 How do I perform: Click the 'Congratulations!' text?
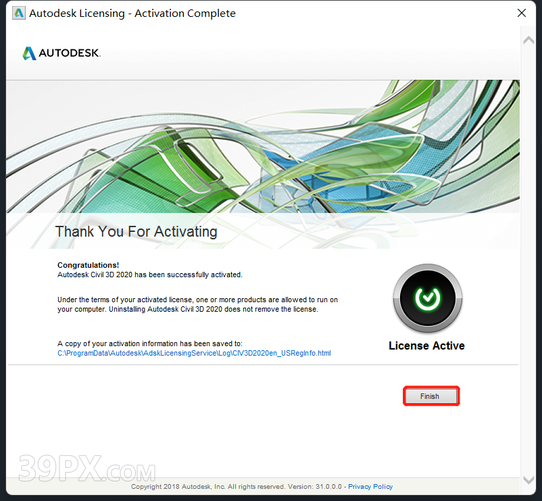click(88, 265)
